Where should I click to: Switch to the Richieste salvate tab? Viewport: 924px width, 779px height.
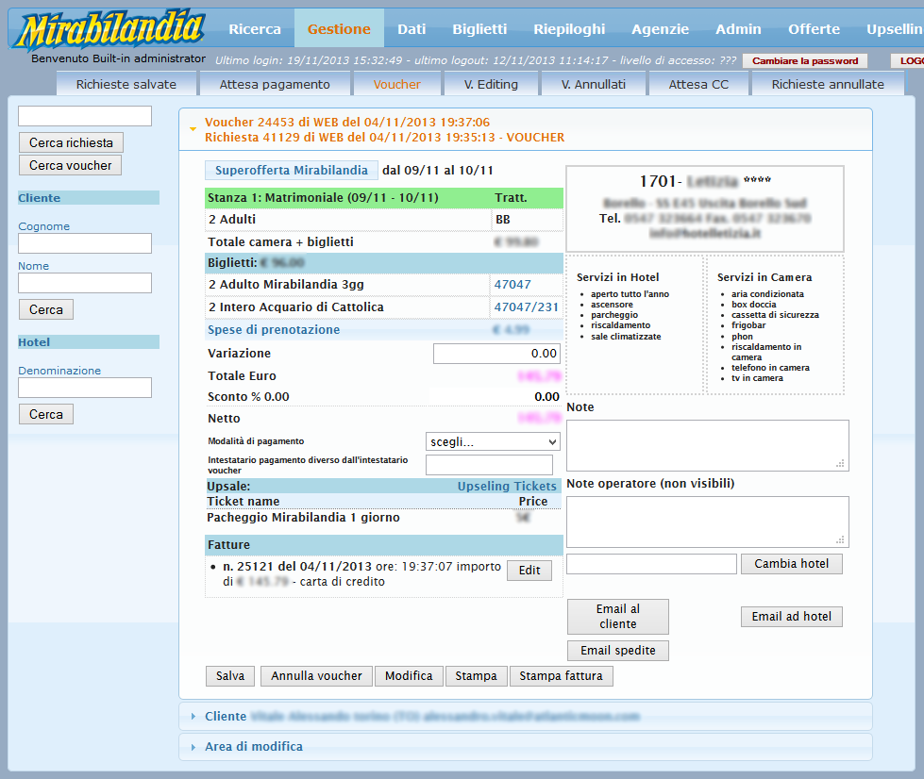126,84
